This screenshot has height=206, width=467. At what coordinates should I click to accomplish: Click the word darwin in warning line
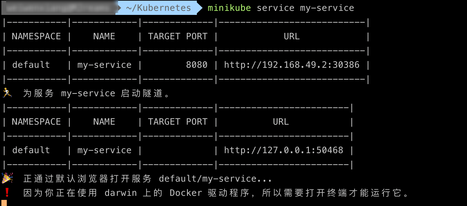coord(120,193)
